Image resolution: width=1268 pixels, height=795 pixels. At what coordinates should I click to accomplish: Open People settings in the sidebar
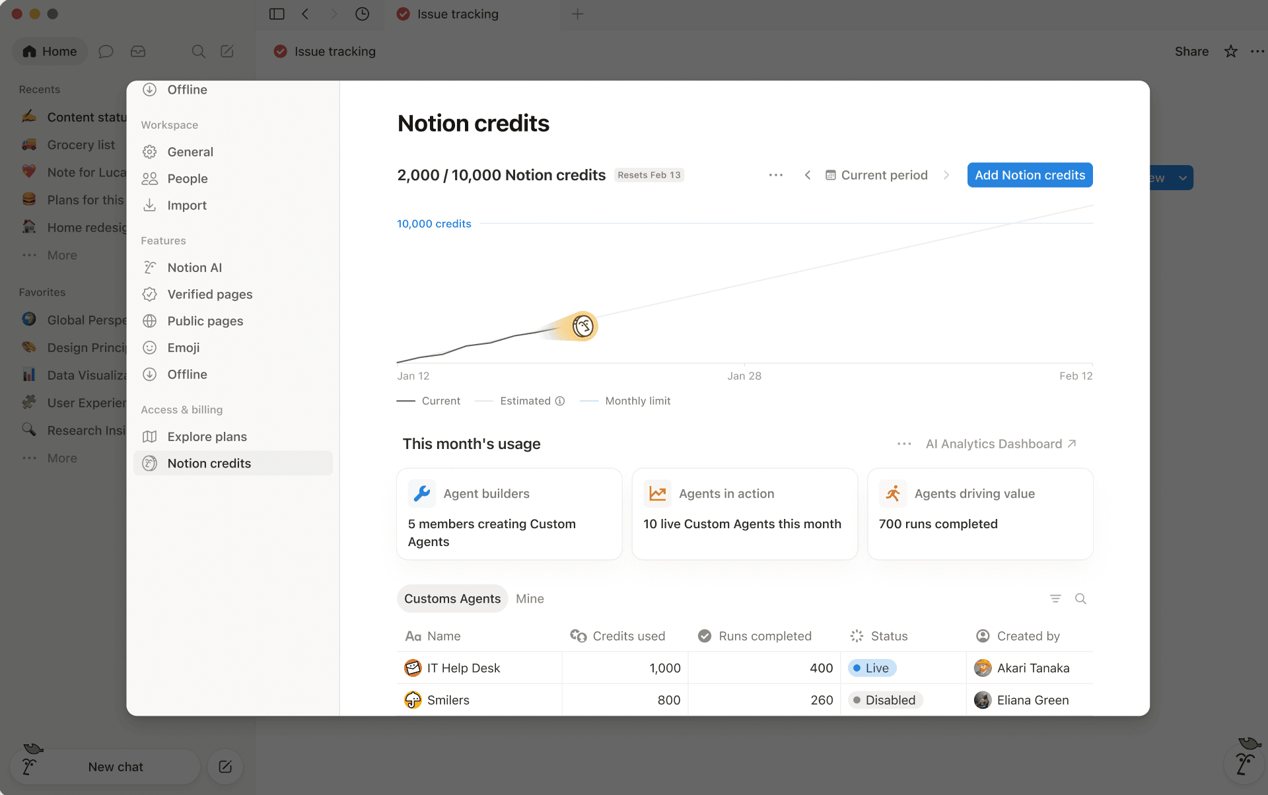point(188,178)
